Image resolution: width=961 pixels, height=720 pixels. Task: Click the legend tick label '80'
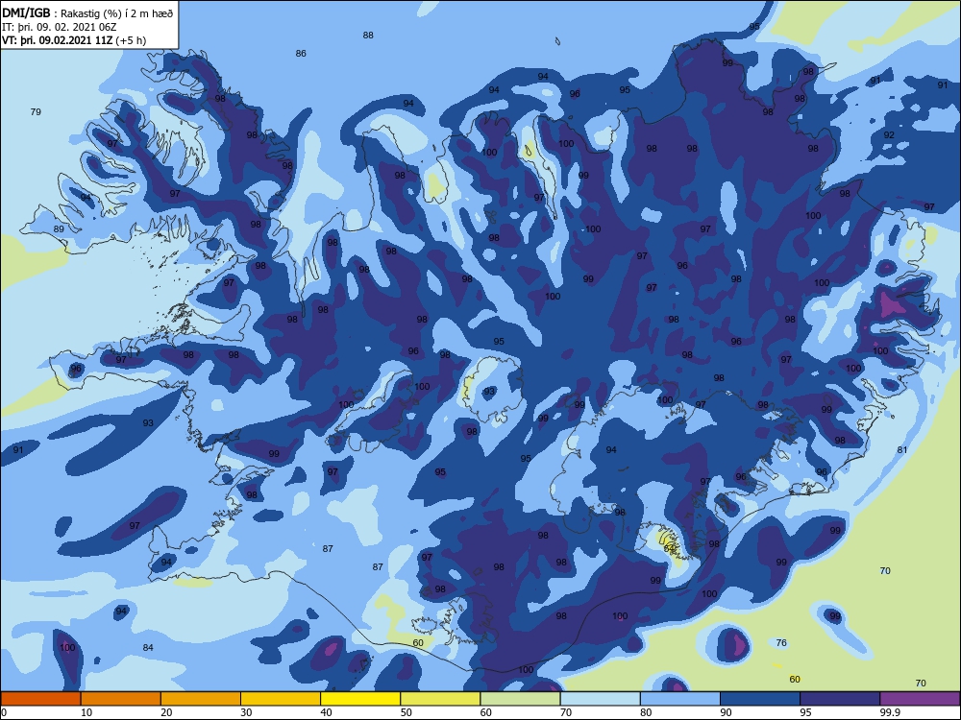tap(646, 712)
